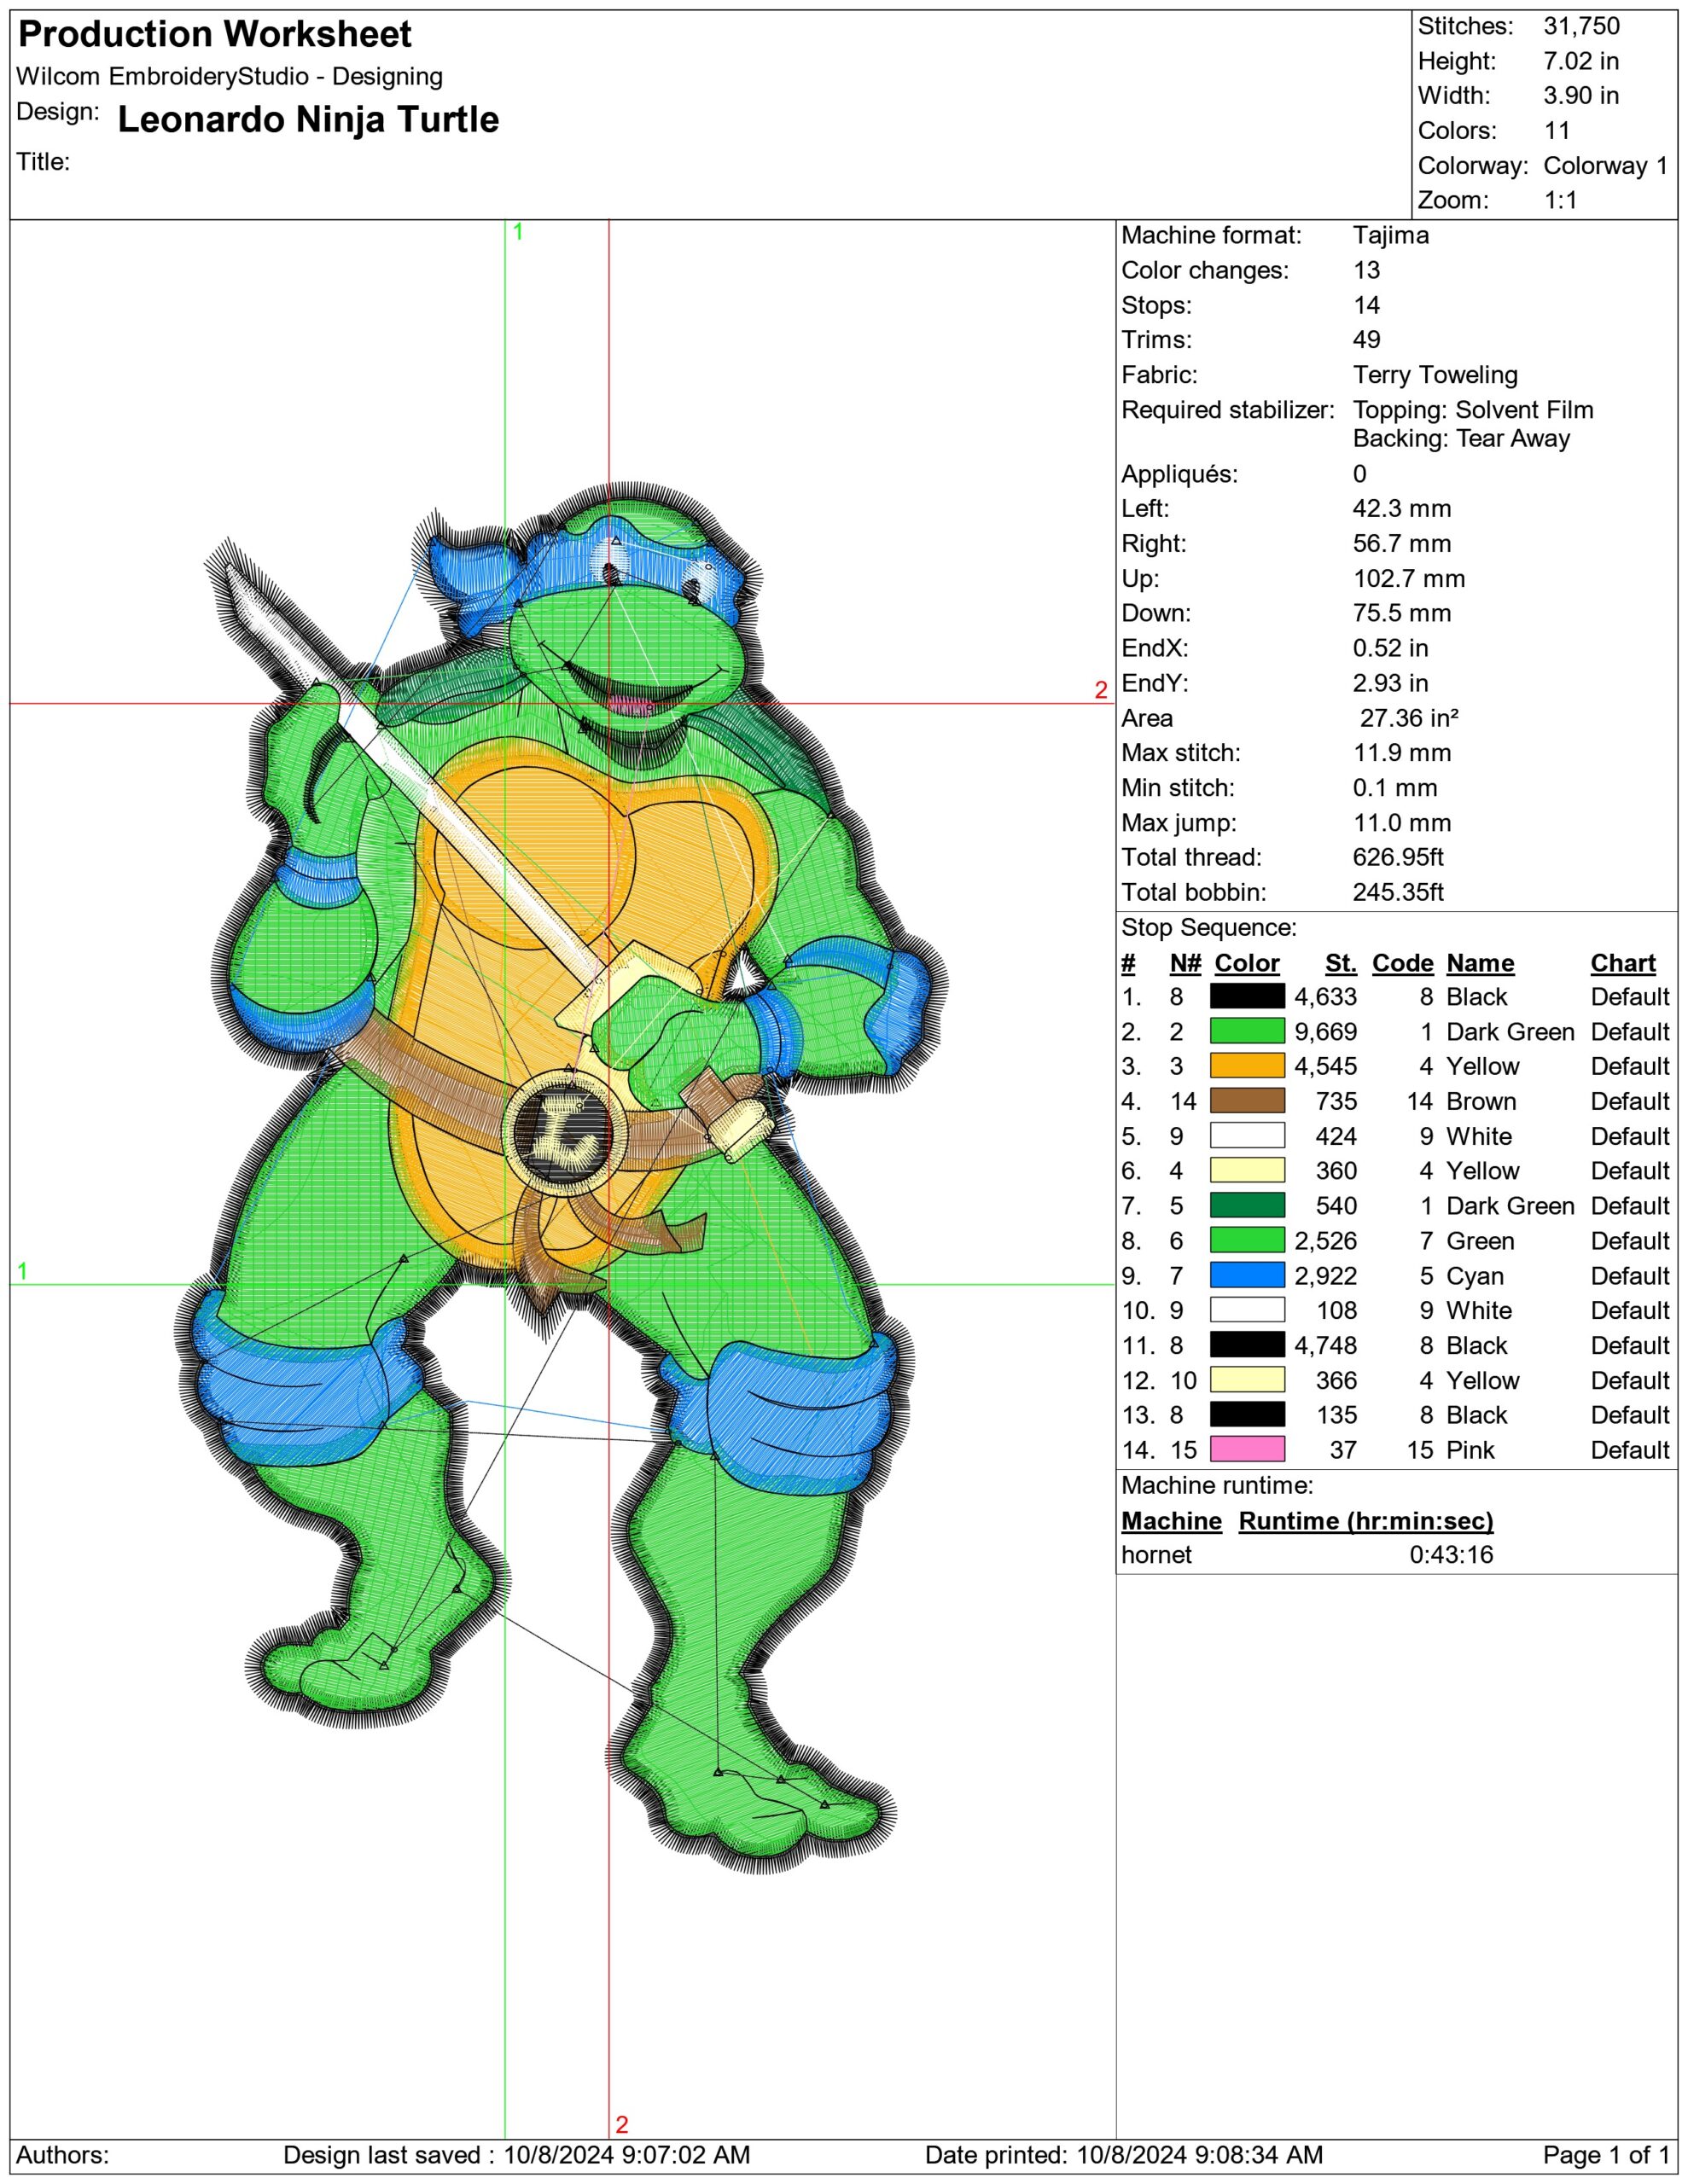Click the 'hornet' machine name
This screenshot has width=1688, height=2184.
click(1156, 1555)
